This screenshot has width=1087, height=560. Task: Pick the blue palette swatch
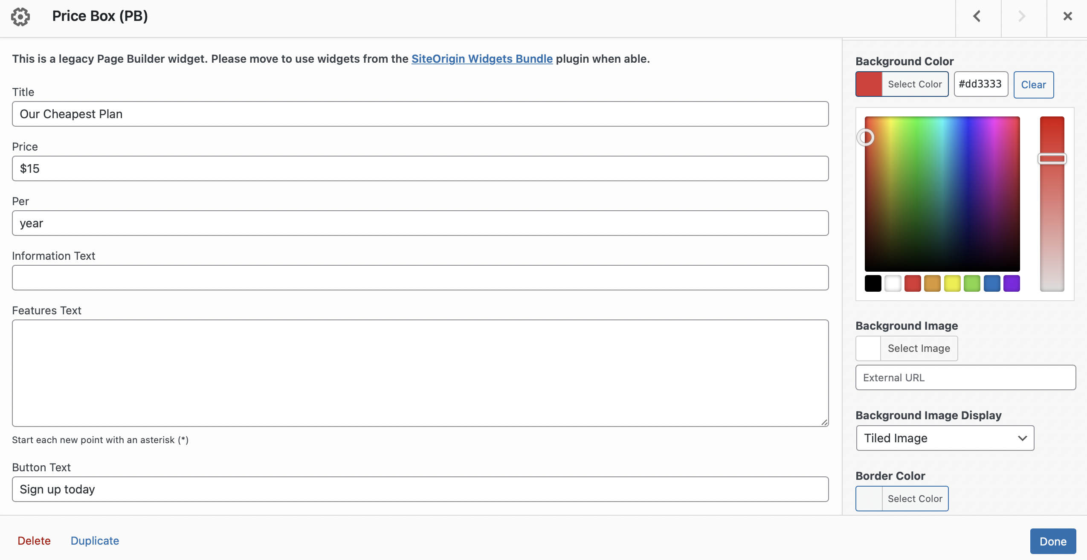coord(991,283)
